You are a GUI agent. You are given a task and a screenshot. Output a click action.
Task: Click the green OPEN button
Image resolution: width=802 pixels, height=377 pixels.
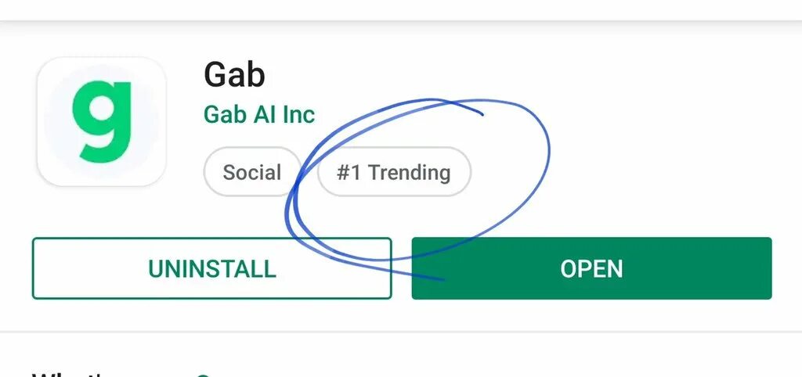(x=592, y=268)
